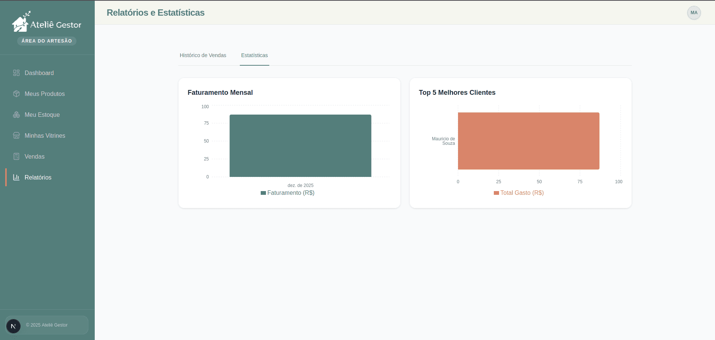
Task: Click the teal color square in Faturamento legend
Action: tap(262, 193)
